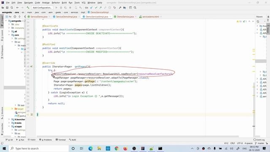Toggle the Commit tool window stripe button
The image size is (270, 152).
pos(2,35)
